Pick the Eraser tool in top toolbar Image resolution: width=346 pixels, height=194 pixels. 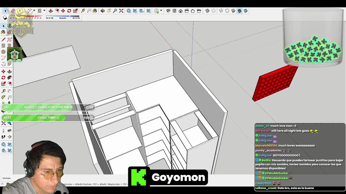pyautogui.click(x=13, y=11)
